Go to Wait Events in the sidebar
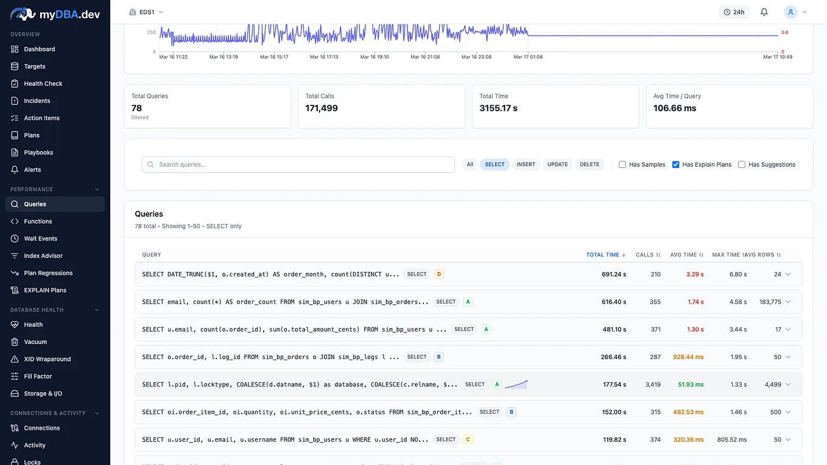The width and height of the screenshot is (827, 465). coord(55,239)
